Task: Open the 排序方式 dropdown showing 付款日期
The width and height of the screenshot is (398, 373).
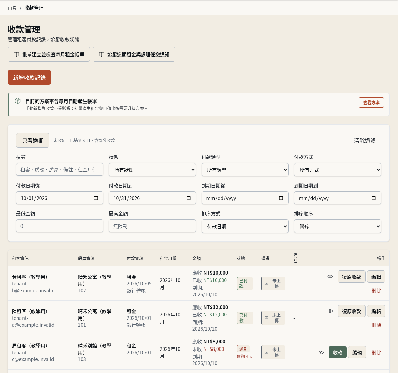Action: point(245,226)
